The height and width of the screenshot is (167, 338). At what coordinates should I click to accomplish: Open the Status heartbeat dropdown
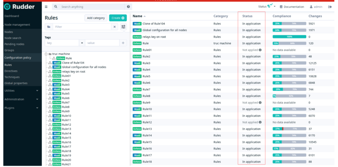pyautogui.click(x=267, y=6)
